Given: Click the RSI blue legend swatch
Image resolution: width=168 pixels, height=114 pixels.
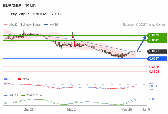Looking at the screenshot, I should (6, 79).
